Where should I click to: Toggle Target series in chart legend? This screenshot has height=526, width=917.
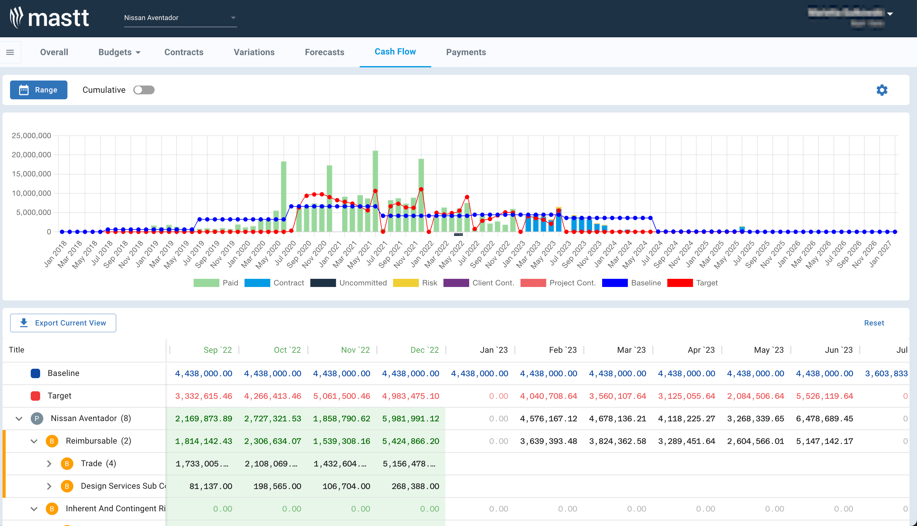click(692, 283)
